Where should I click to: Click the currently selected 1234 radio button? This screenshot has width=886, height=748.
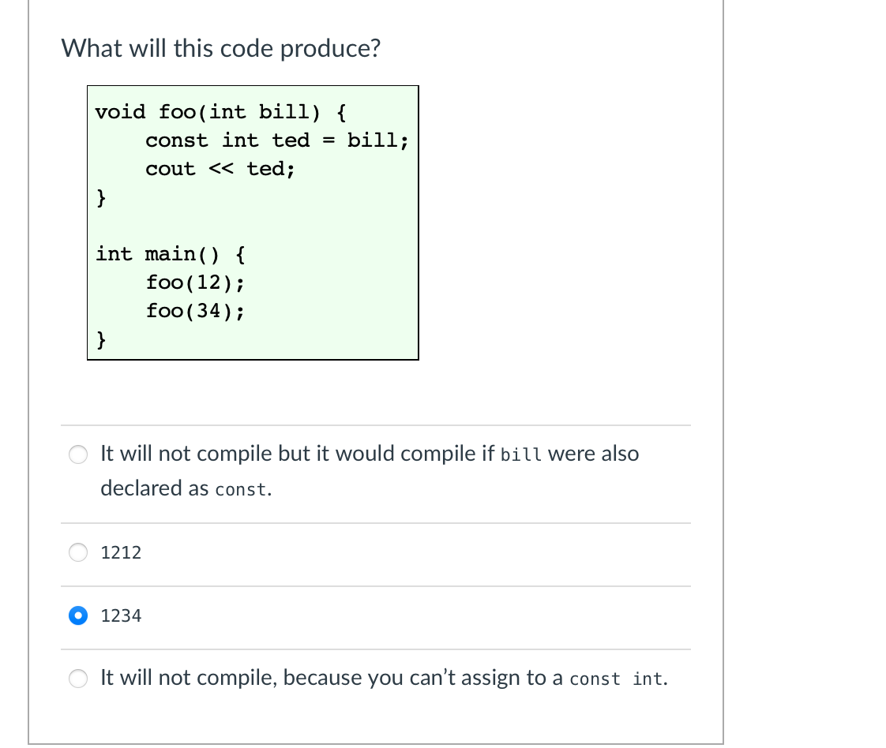77,615
